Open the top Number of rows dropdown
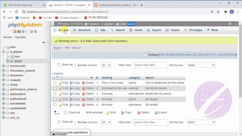The image size is (242, 136). (x=106, y=65)
